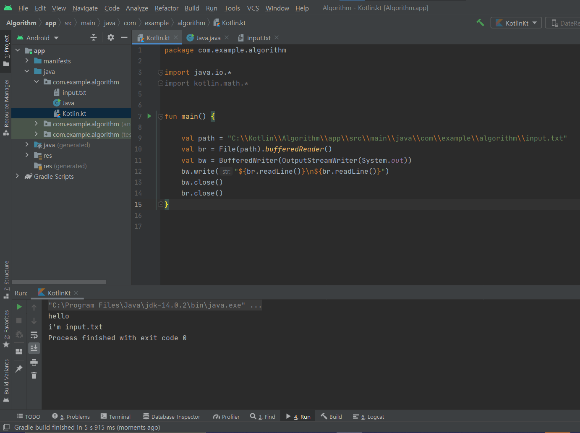Click Up the Stack Trace arrow
Image resolution: width=580 pixels, height=433 pixels.
pos(34,308)
